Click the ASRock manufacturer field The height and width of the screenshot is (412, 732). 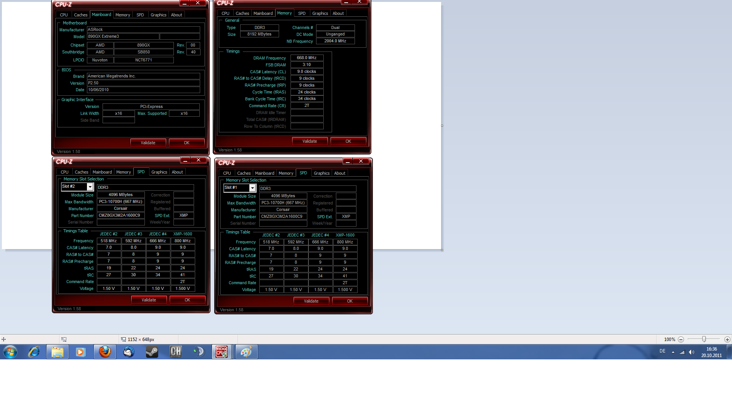(x=143, y=29)
